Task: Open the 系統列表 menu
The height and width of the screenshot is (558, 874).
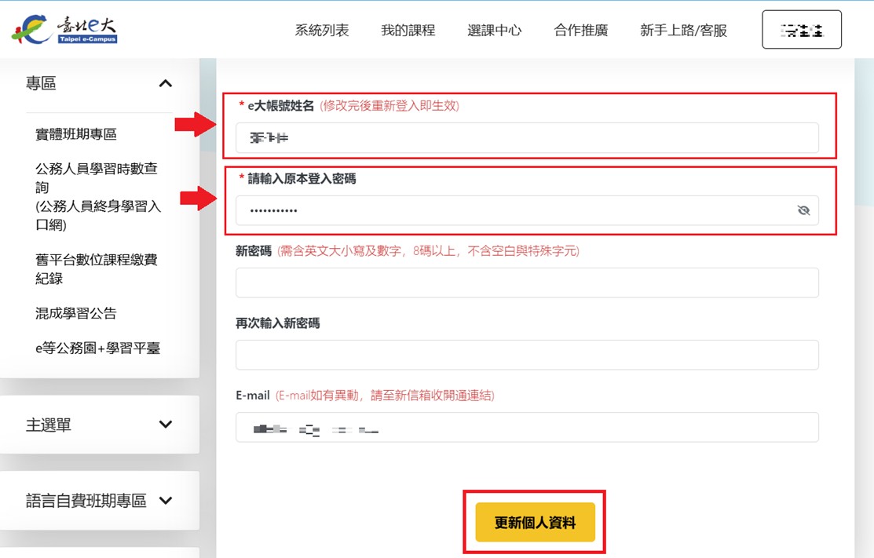Action: pos(322,31)
